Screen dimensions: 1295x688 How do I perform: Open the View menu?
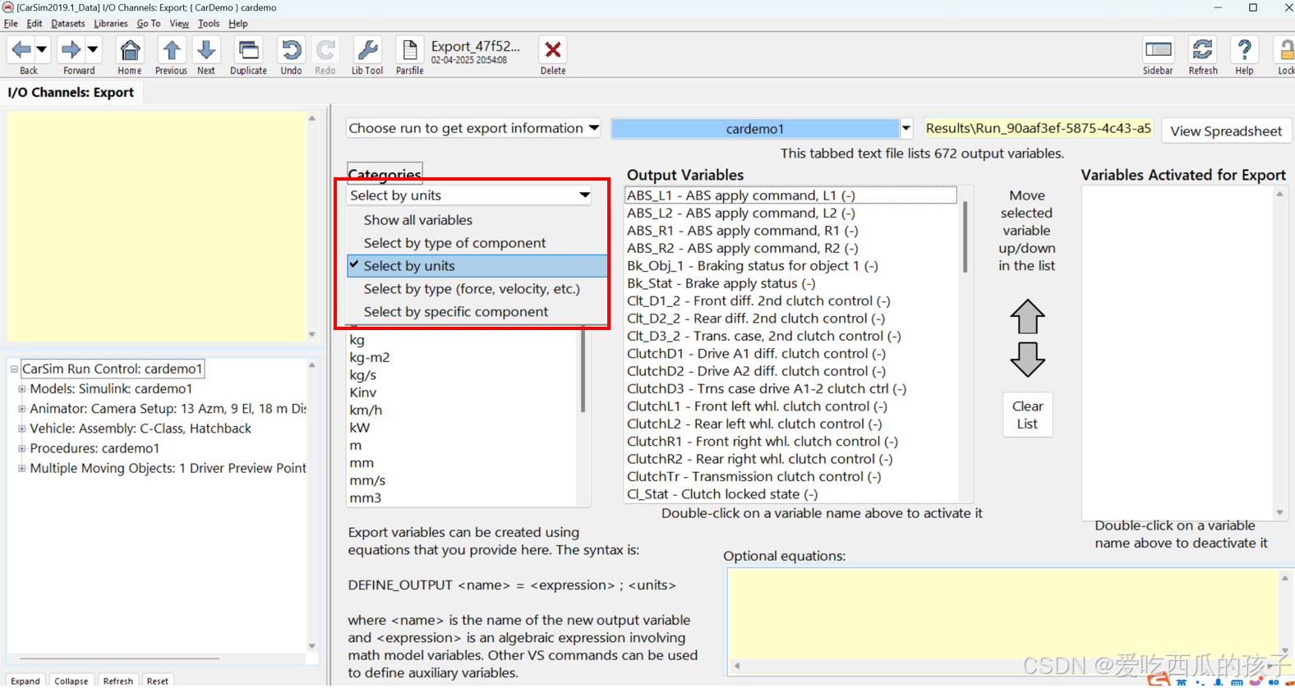tap(179, 24)
